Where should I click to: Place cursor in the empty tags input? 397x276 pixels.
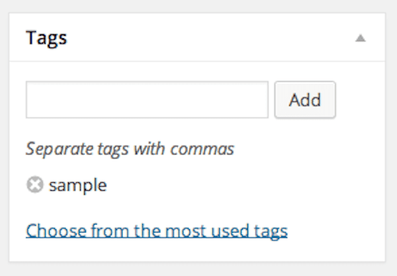(147, 100)
